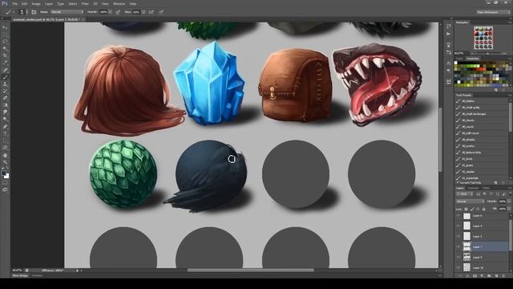Open the Filter menu
The image size is (513, 289).
click(85, 4)
